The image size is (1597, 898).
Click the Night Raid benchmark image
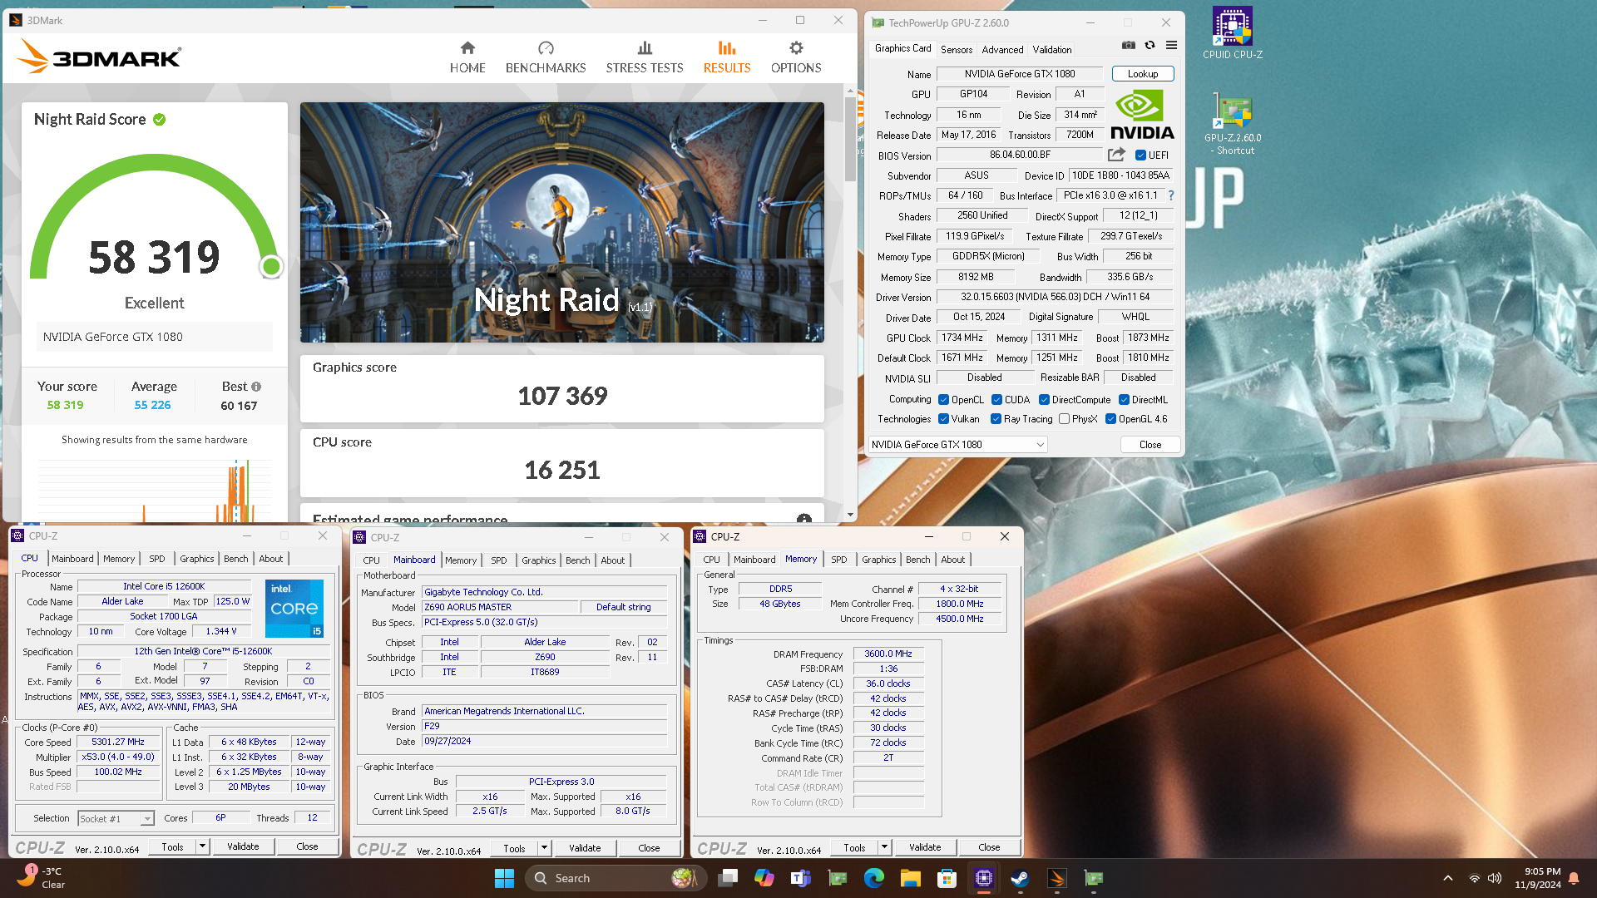[x=562, y=222]
